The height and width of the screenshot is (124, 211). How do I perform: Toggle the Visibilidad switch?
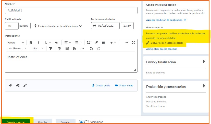[84, 122]
